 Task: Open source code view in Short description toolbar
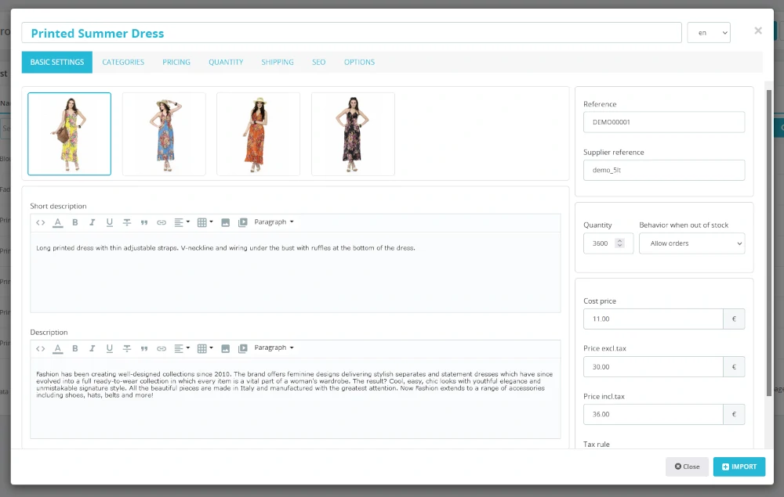[40, 221]
